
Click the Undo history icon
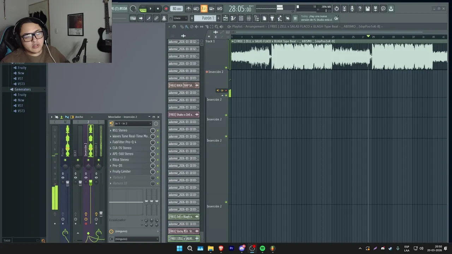pos(337,8)
